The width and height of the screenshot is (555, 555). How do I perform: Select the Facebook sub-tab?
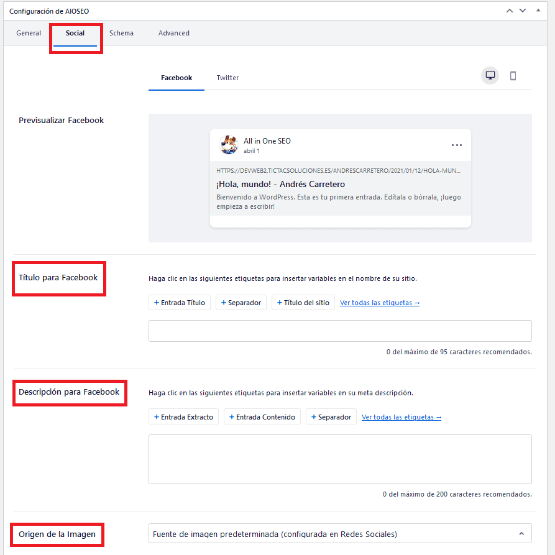point(177,78)
